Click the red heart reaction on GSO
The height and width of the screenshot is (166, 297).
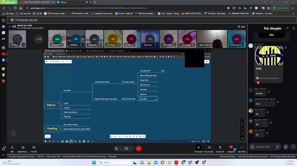point(258,82)
